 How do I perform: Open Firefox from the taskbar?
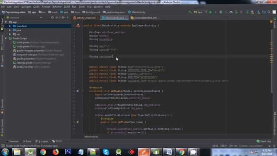tap(55, 152)
